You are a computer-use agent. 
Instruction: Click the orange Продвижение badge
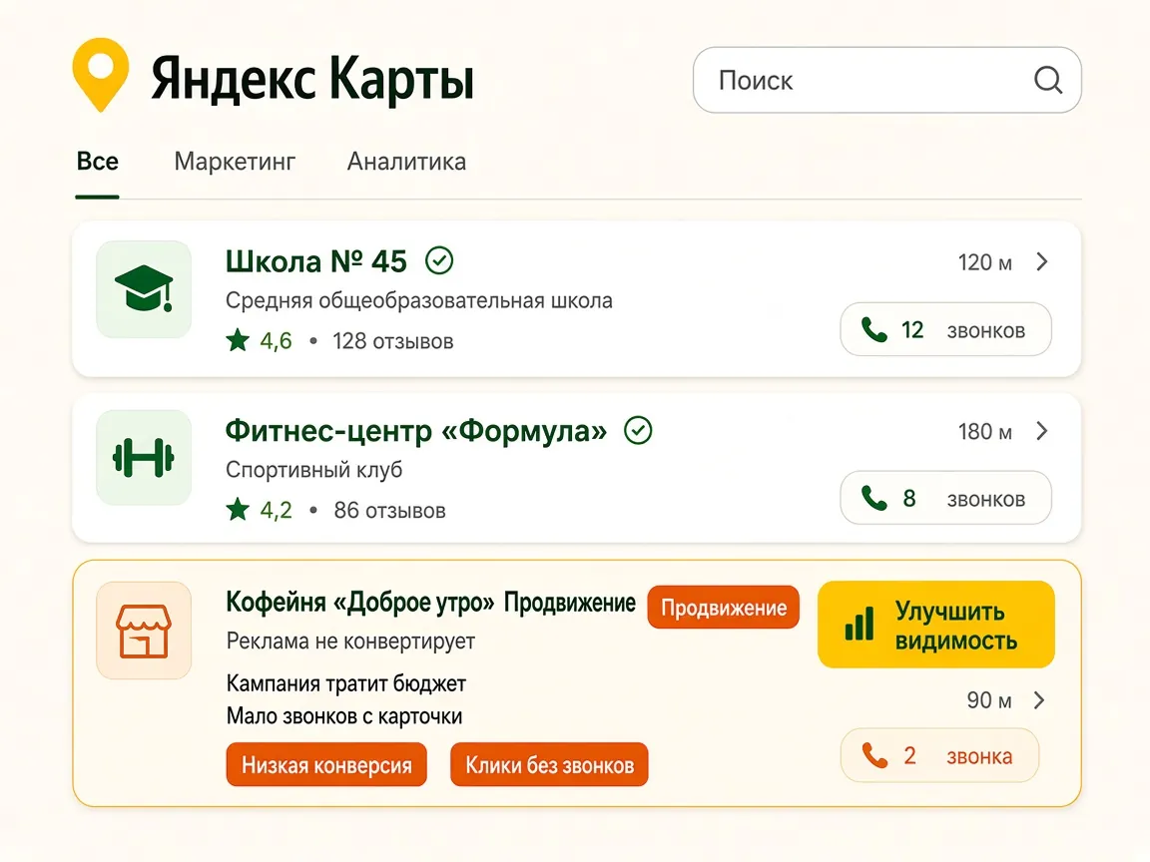point(723,608)
